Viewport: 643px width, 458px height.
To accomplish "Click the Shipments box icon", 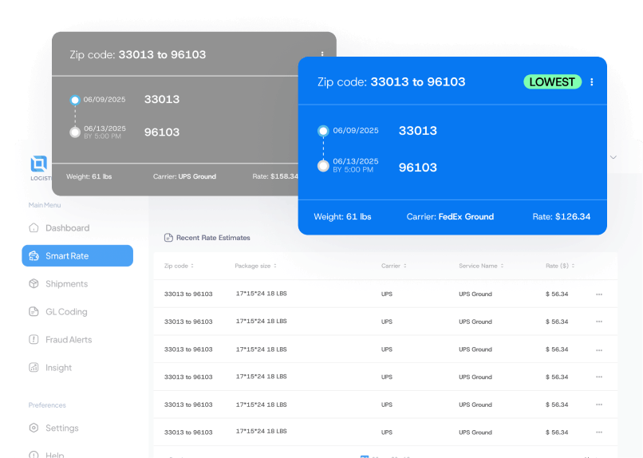I will pyautogui.click(x=34, y=283).
